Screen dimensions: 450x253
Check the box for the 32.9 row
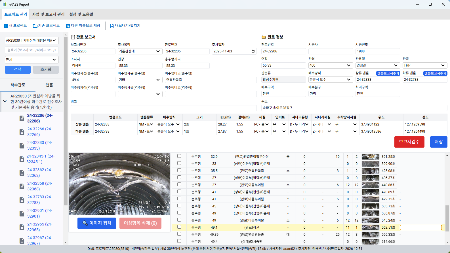(179, 156)
